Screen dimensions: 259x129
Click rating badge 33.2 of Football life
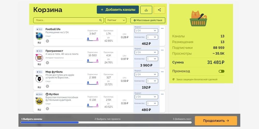click(x=39, y=29)
